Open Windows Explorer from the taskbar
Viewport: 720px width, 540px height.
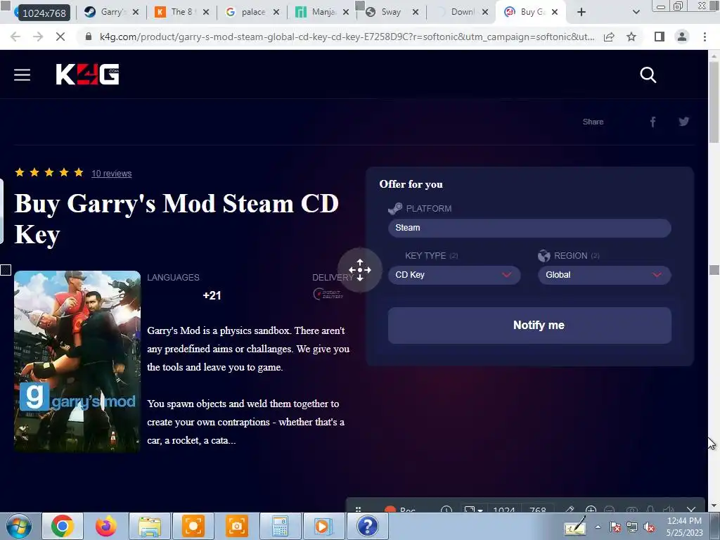click(150, 526)
